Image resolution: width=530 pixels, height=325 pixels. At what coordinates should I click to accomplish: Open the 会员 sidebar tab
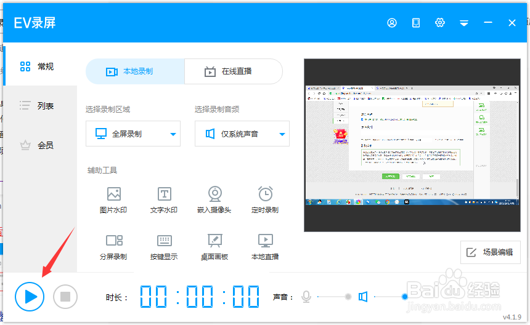(x=40, y=145)
